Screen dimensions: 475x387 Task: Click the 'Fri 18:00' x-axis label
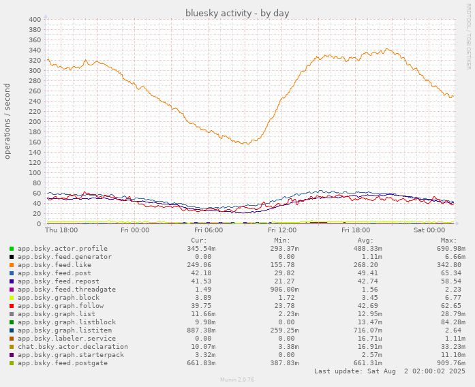[x=356, y=230]
